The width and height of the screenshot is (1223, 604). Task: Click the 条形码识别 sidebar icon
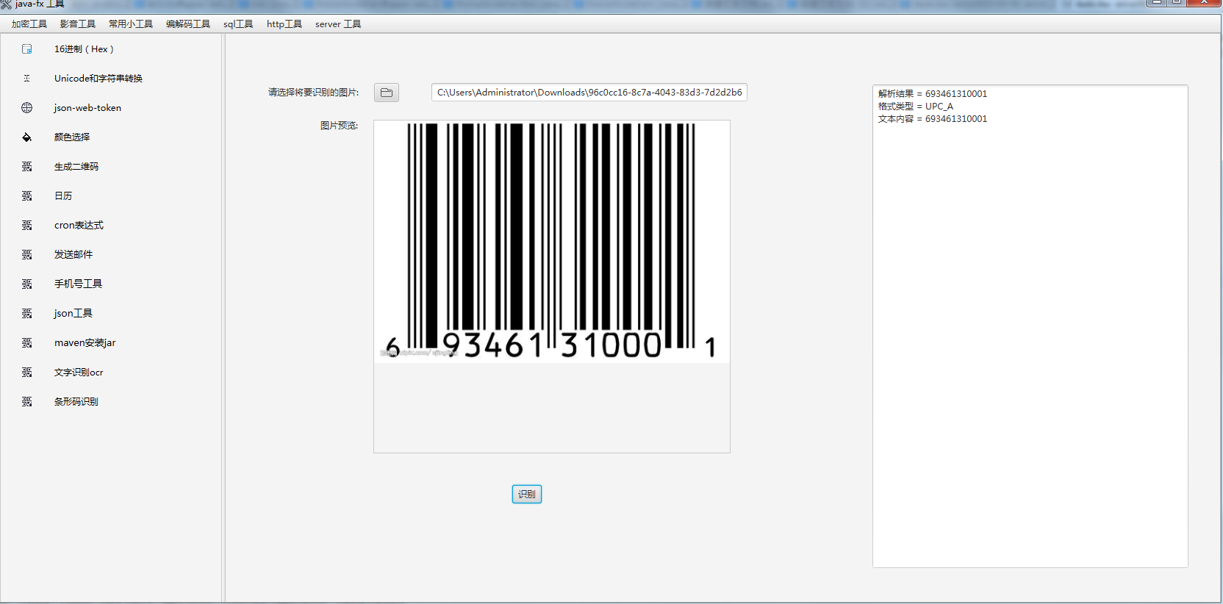pyautogui.click(x=27, y=402)
